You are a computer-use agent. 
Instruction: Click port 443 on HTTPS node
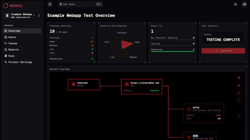(219, 119)
